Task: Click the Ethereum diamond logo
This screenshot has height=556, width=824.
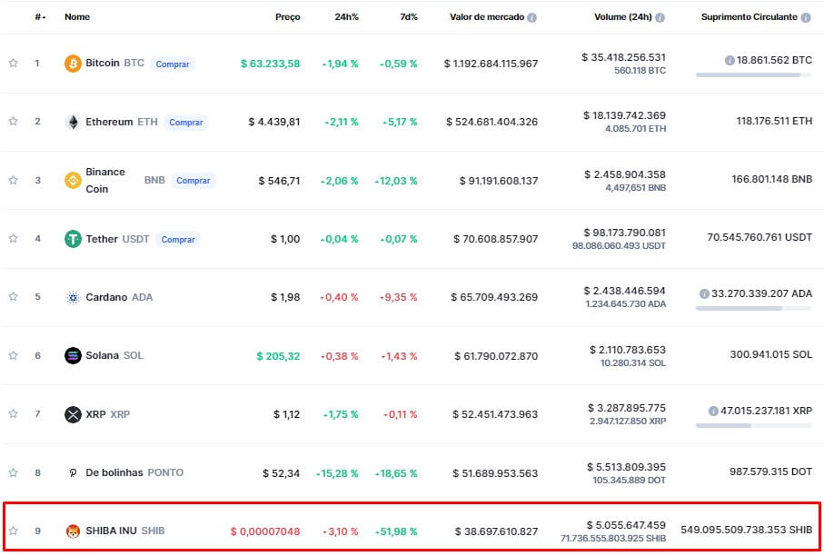Action: 73,122
